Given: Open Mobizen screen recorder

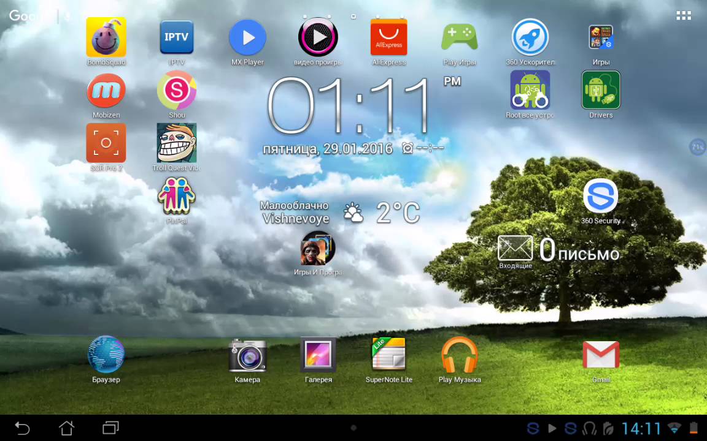Looking at the screenshot, I should [106, 91].
